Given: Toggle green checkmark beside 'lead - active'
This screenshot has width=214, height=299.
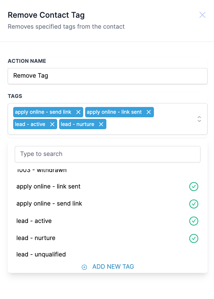Looking at the screenshot, I should tap(193, 221).
